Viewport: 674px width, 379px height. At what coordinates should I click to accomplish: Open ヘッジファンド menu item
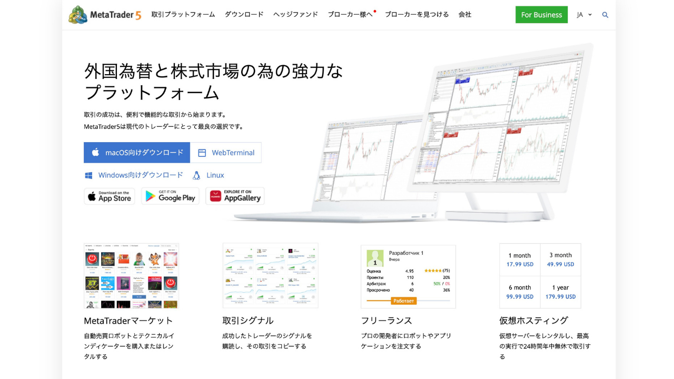pyautogui.click(x=295, y=15)
